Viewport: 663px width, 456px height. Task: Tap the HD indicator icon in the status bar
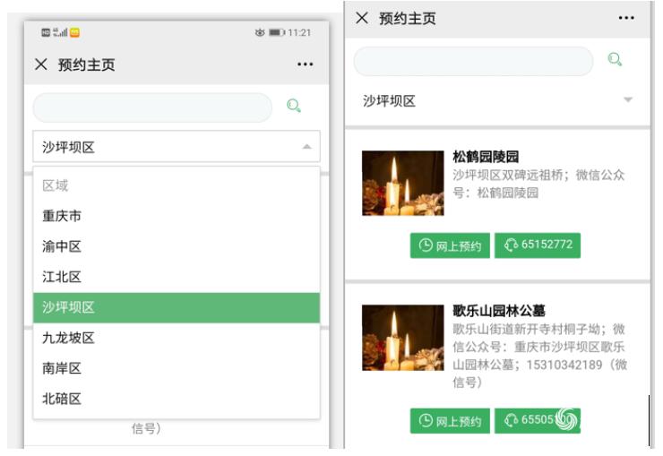46,32
